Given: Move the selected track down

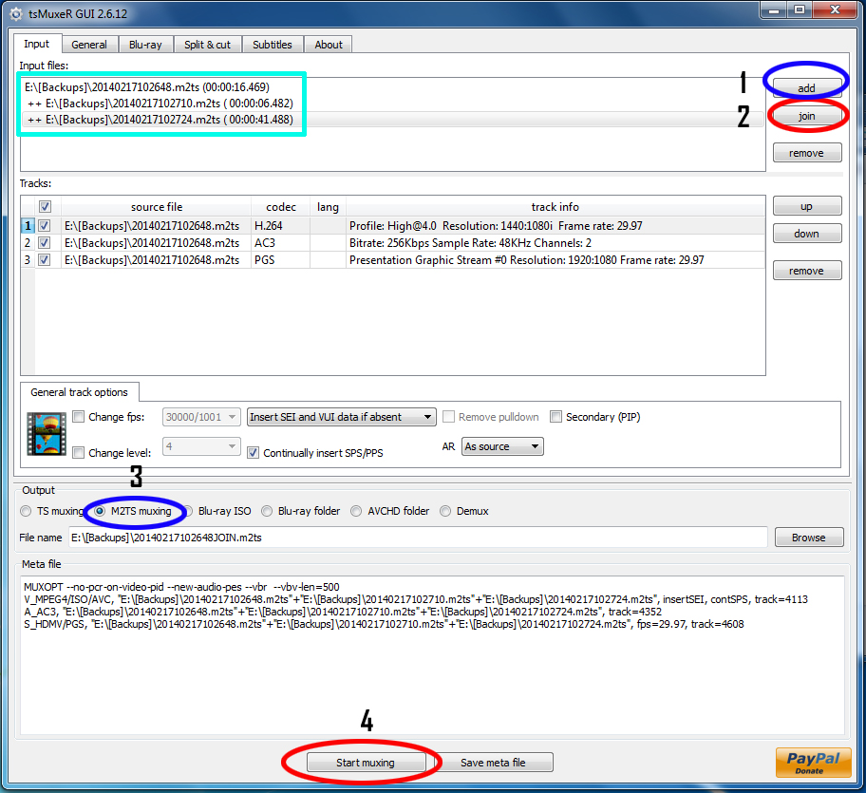Looking at the screenshot, I should click(x=807, y=234).
